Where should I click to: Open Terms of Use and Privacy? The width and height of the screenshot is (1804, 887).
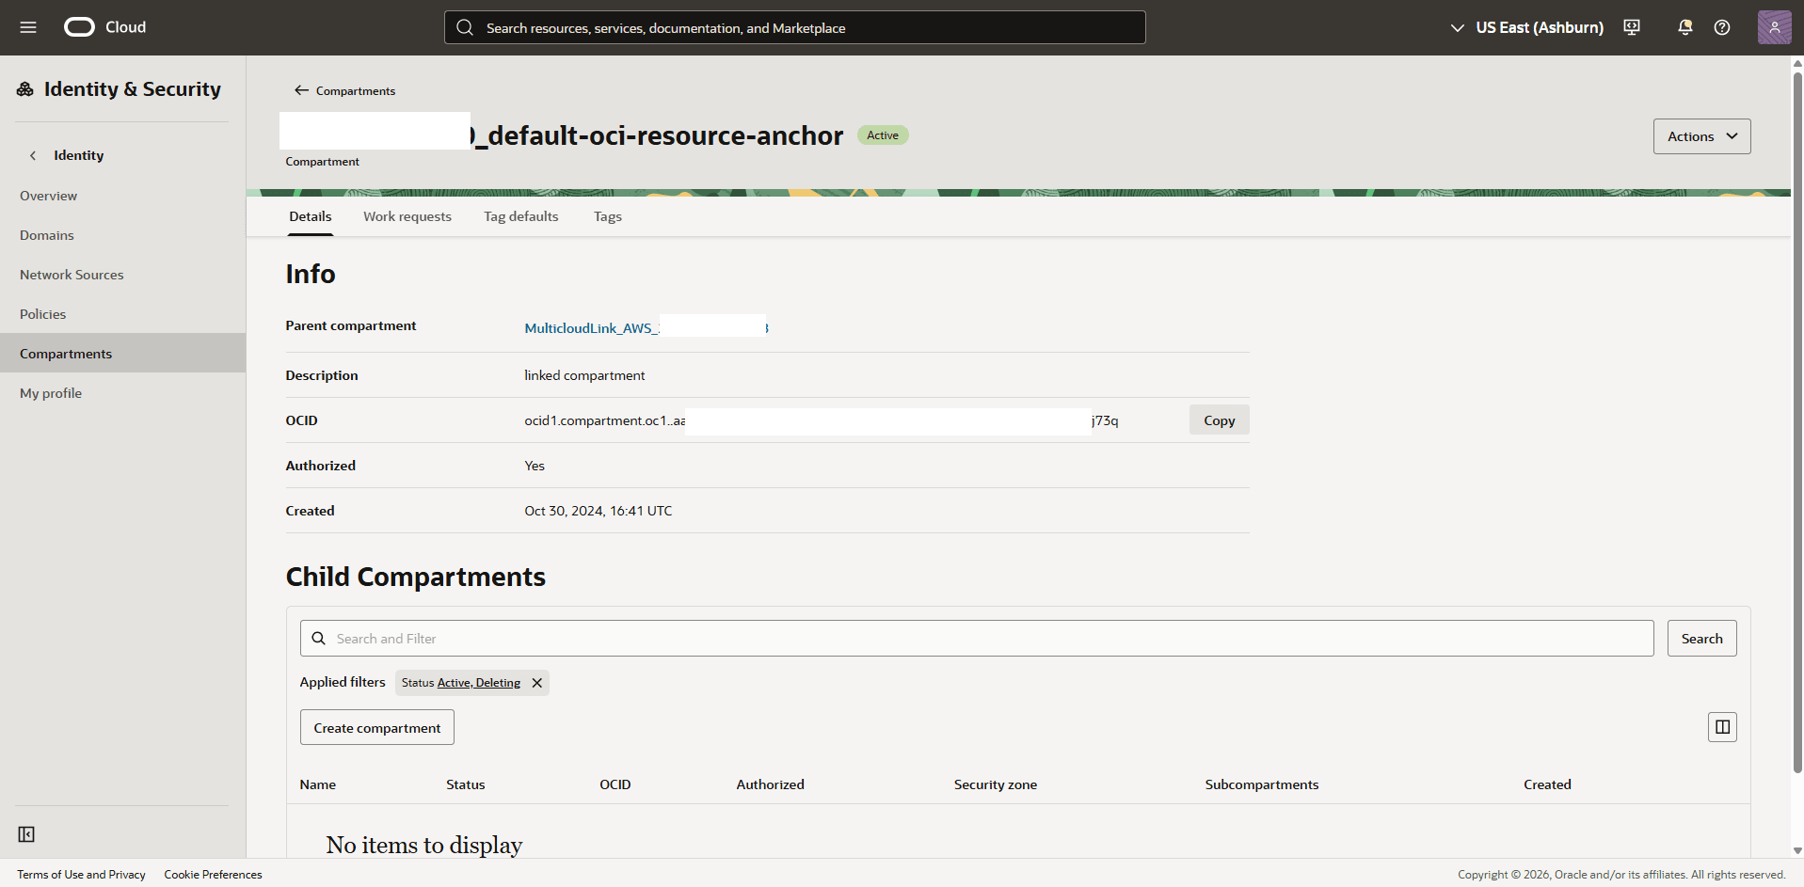[81, 875]
